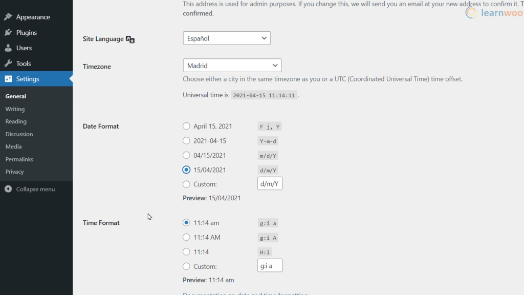Open Plugins via the plug icon
This screenshot has height=295, width=524.
point(9,31)
